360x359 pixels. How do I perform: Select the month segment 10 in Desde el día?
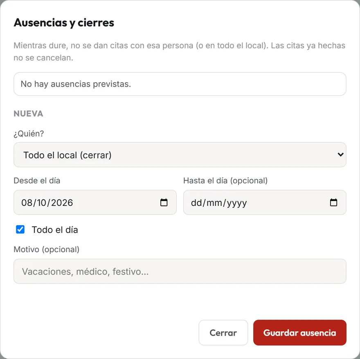pos(42,203)
